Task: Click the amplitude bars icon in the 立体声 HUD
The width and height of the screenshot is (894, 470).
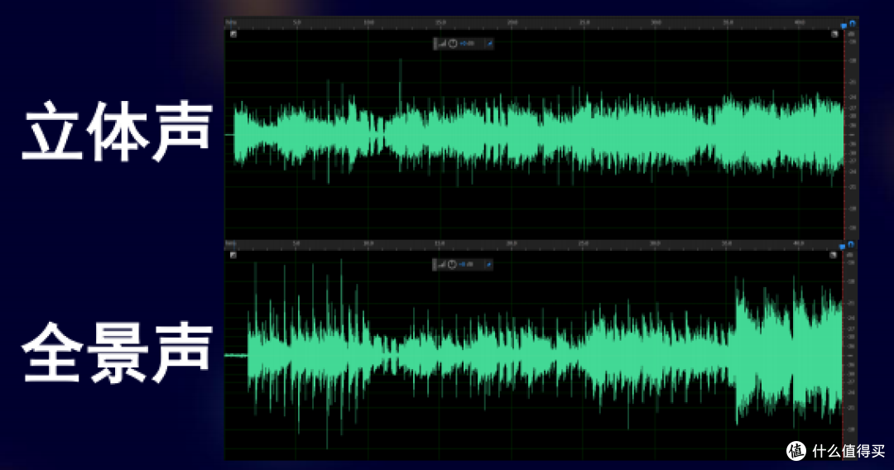Action: coord(442,43)
